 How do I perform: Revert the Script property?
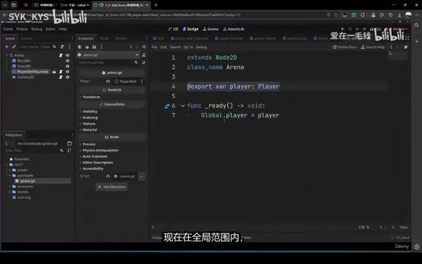click(108, 176)
